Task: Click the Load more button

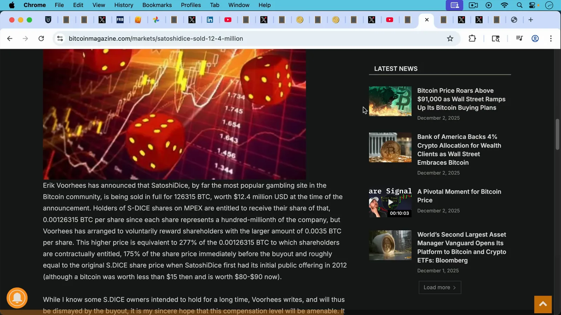Action: point(440,287)
